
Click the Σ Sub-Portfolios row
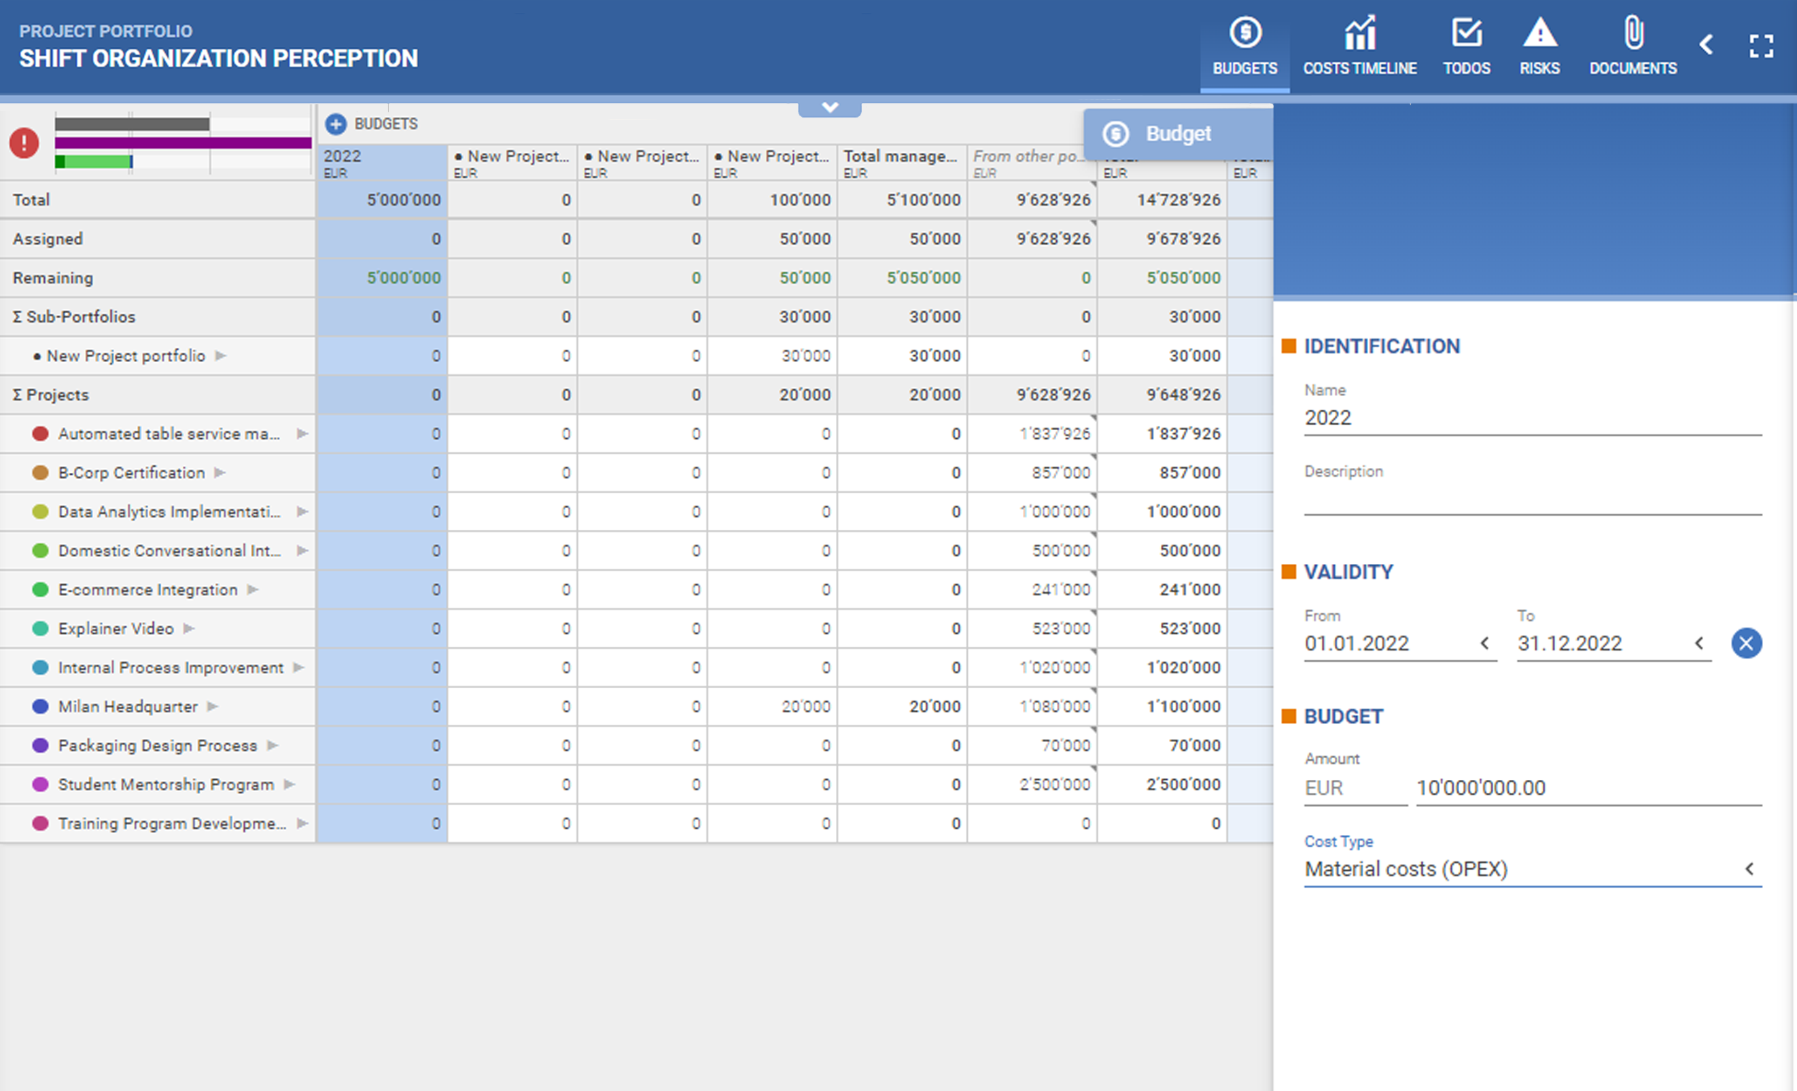tap(158, 317)
